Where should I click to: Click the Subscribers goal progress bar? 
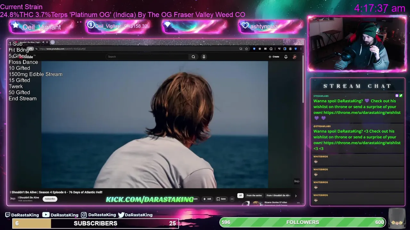pyautogui.click(x=95, y=223)
